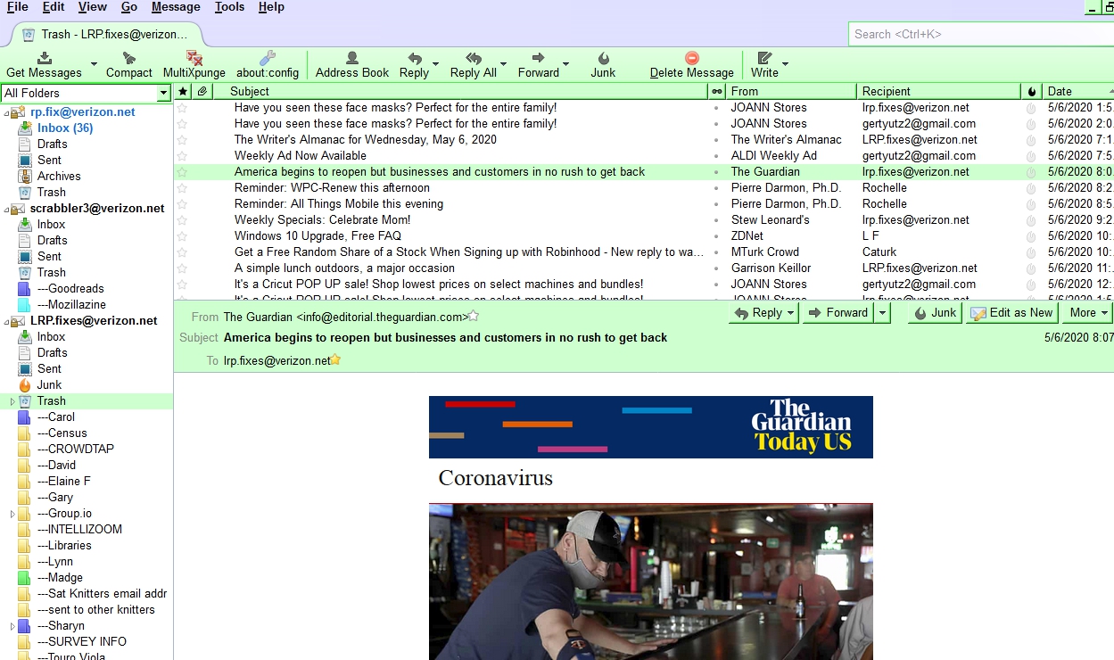Click Junk in the message header pane
Image resolution: width=1114 pixels, height=660 pixels.
click(934, 313)
